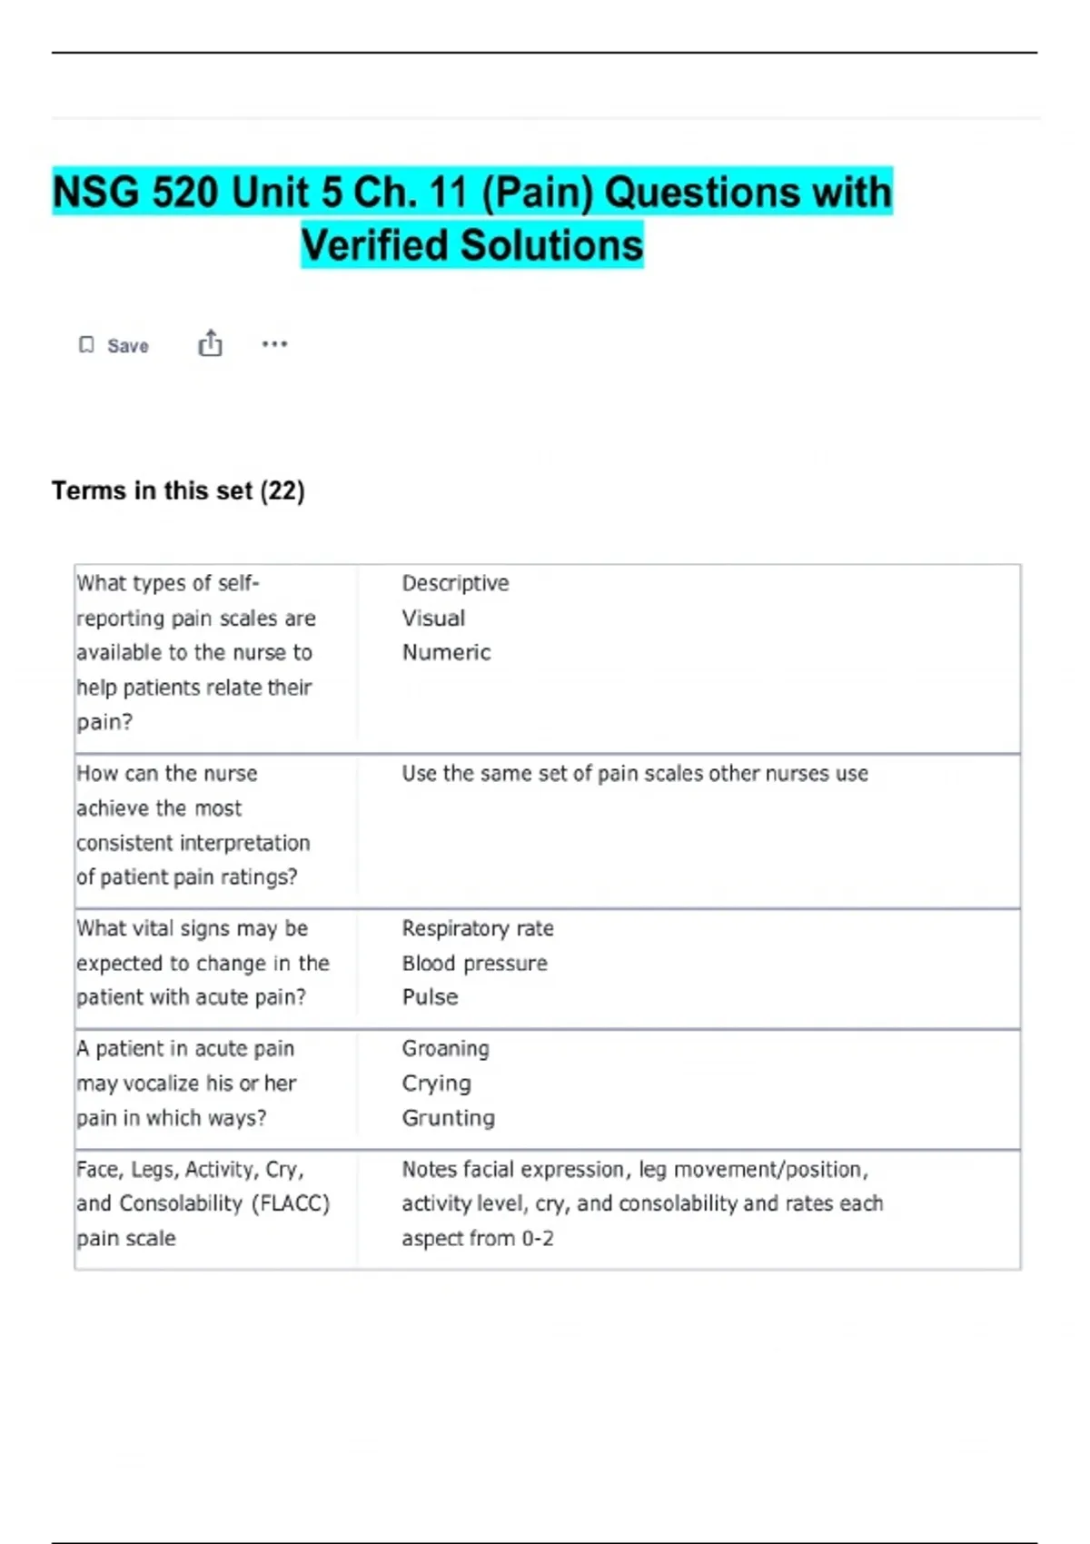Click the 'Respiratory rate' answer

[x=478, y=928]
